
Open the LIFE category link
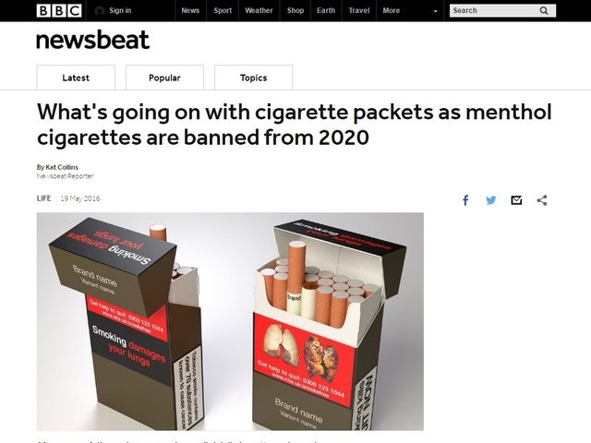click(43, 198)
